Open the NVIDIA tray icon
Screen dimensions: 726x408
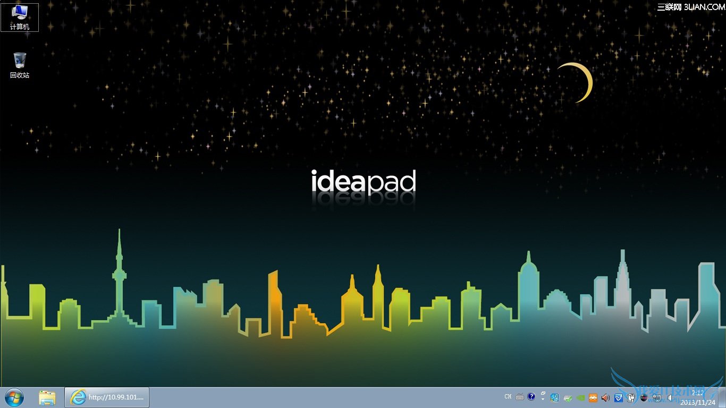click(581, 397)
